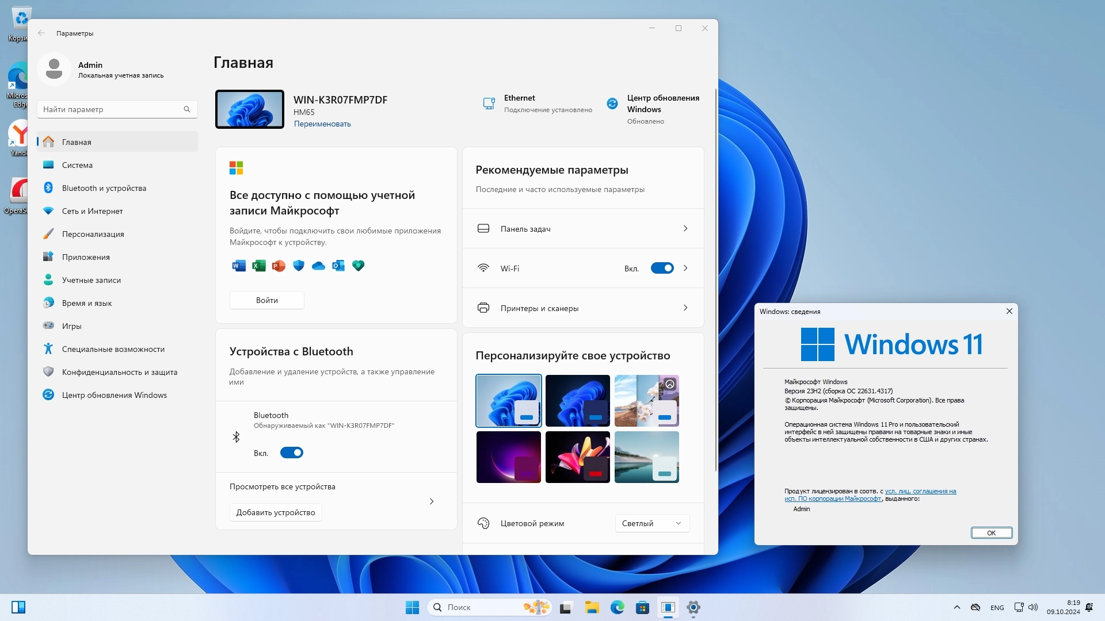Click the search magnifier in Найти параметр
This screenshot has height=621, width=1105.
click(187, 109)
